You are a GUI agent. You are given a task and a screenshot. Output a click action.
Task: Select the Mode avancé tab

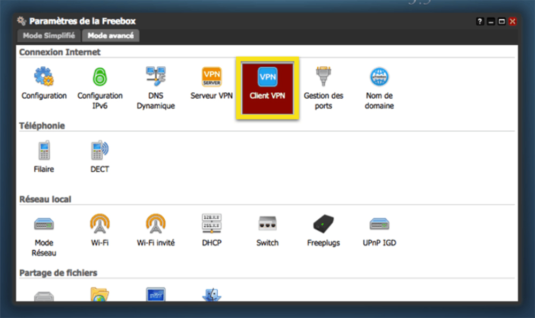[x=111, y=36]
